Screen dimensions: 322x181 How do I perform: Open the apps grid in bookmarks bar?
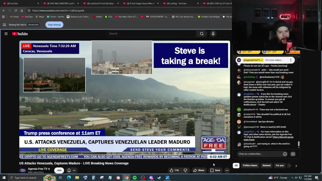tap(3, 17)
